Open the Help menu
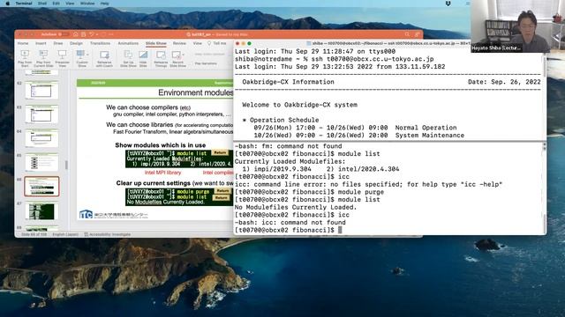This screenshot has width=565, height=317. pos(104,4)
